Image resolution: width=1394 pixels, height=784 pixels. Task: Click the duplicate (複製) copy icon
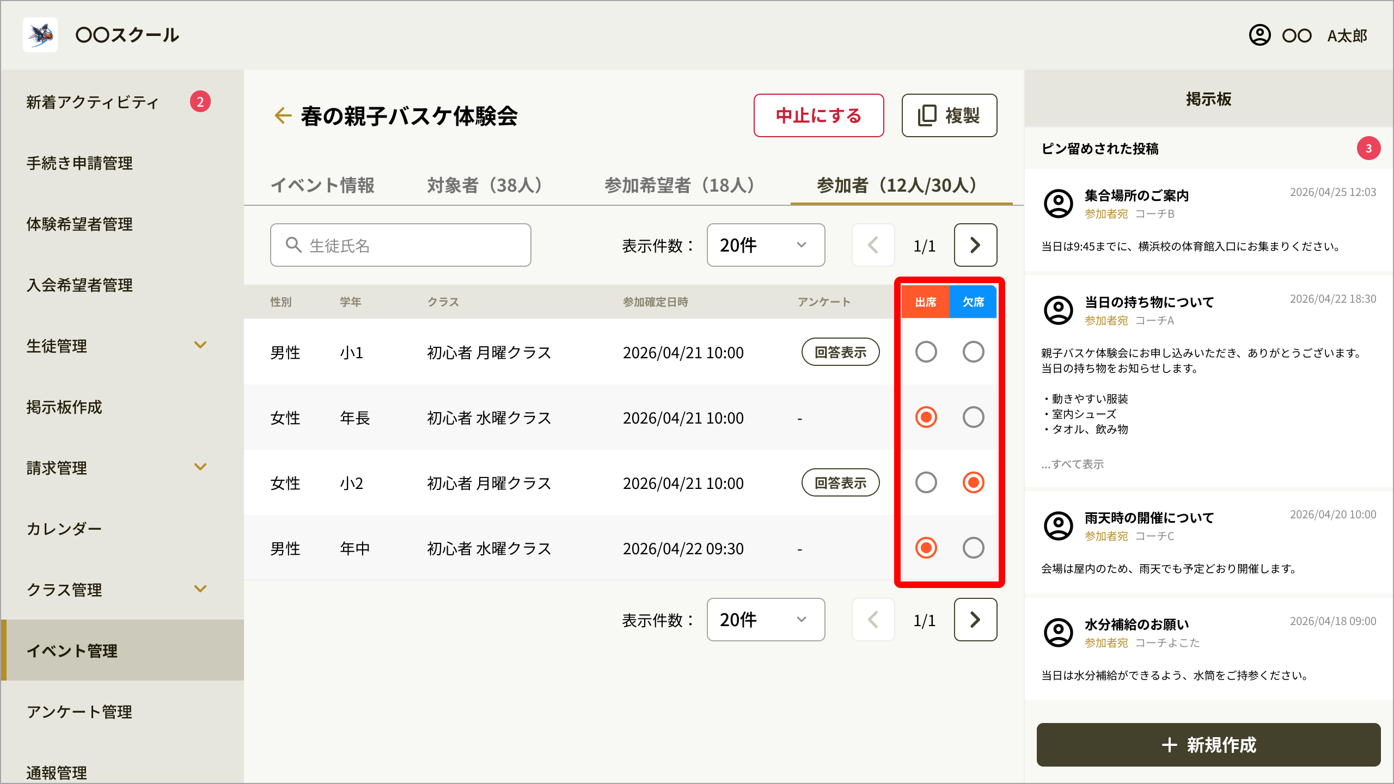pos(927,115)
